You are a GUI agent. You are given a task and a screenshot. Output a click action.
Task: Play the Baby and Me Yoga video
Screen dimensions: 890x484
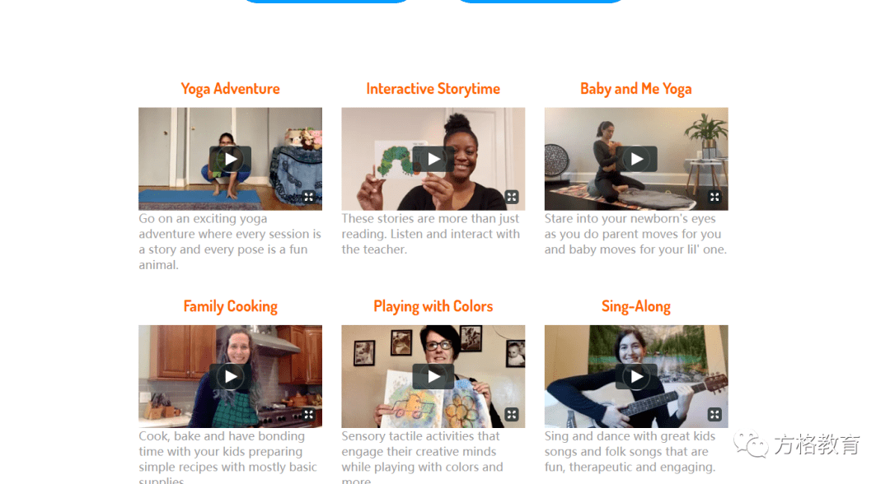[636, 159]
